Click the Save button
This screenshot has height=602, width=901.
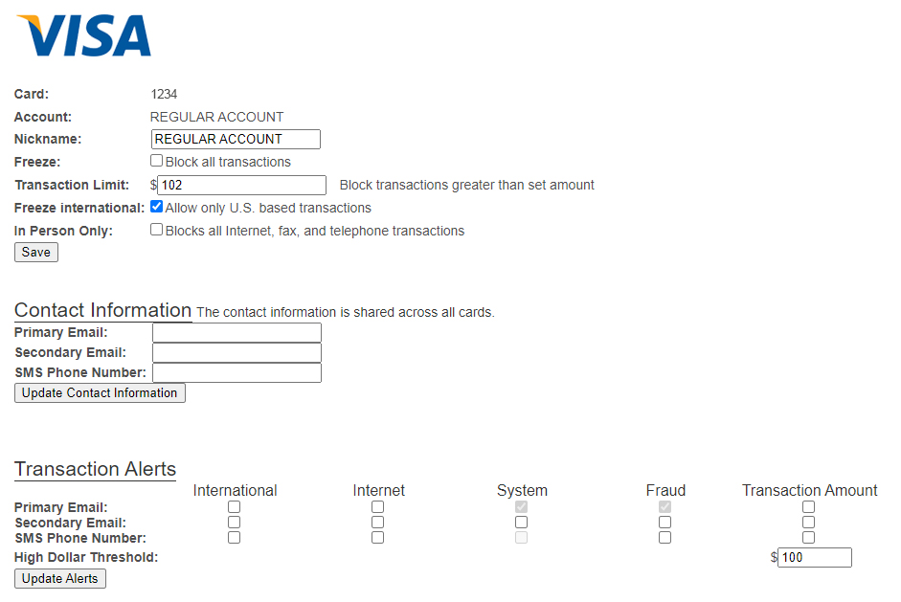[35, 252]
